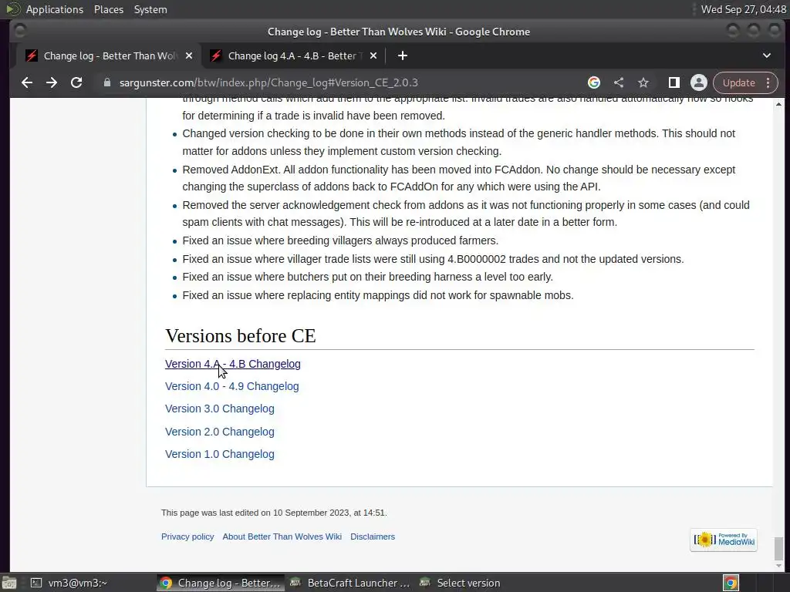Bookmark this page with the star icon
Image resolution: width=790 pixels, height=592 pixels.
pos(643,82)
